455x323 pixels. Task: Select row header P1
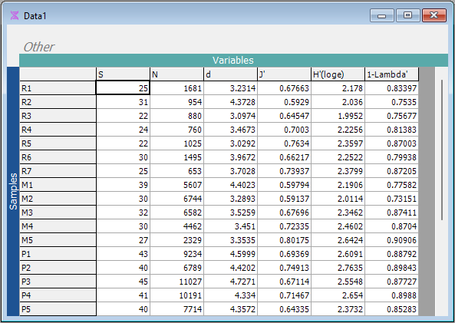point(58,254)
